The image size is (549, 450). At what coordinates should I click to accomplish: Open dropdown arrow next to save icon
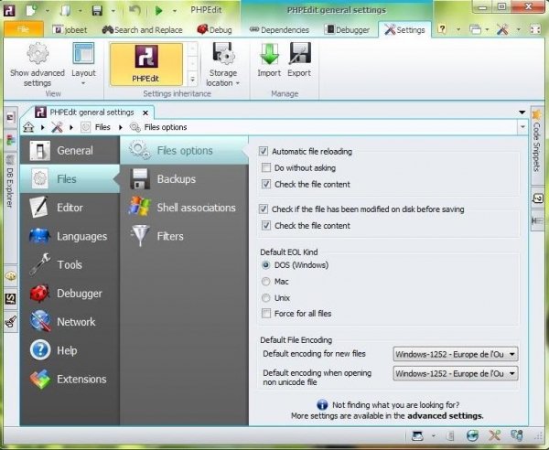113,11
